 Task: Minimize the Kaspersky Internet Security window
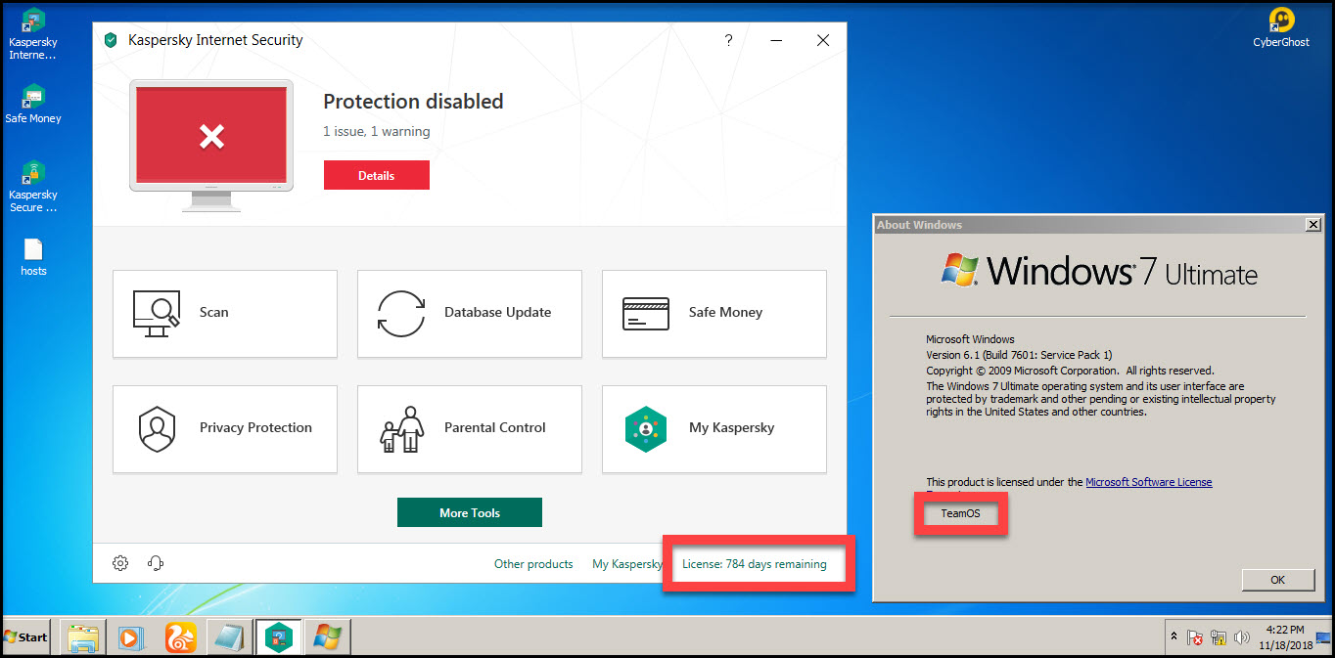[776, 40]
